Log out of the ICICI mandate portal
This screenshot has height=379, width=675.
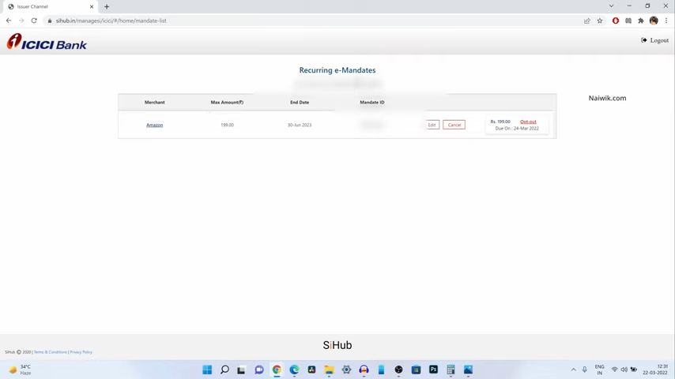coord(655,40)
